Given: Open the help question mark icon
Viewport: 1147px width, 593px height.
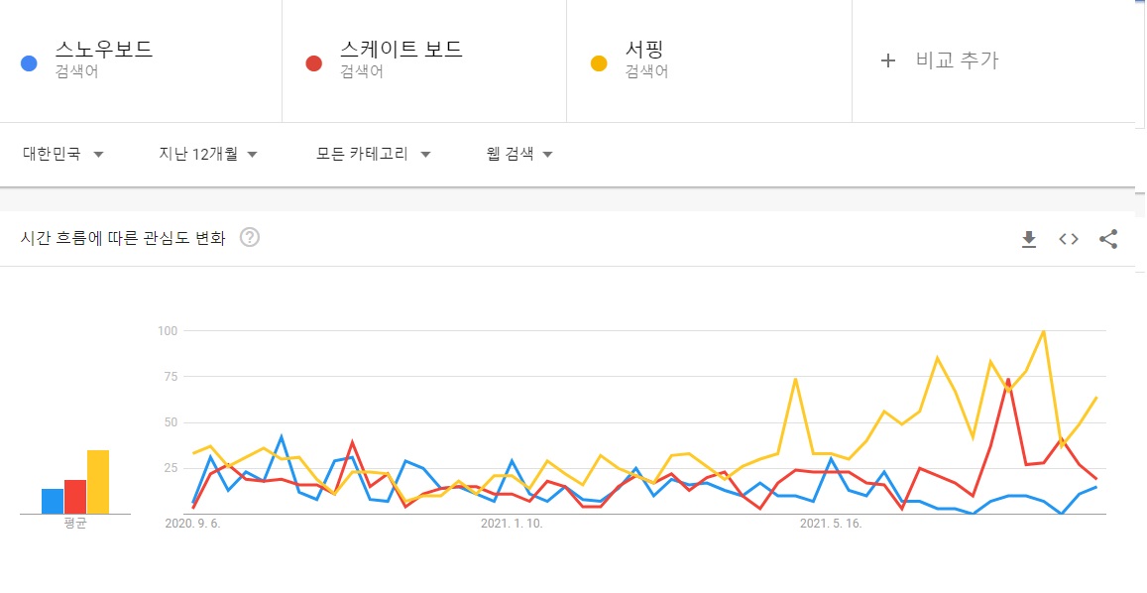Looking at the screenshot, I should tap(250, 237).
